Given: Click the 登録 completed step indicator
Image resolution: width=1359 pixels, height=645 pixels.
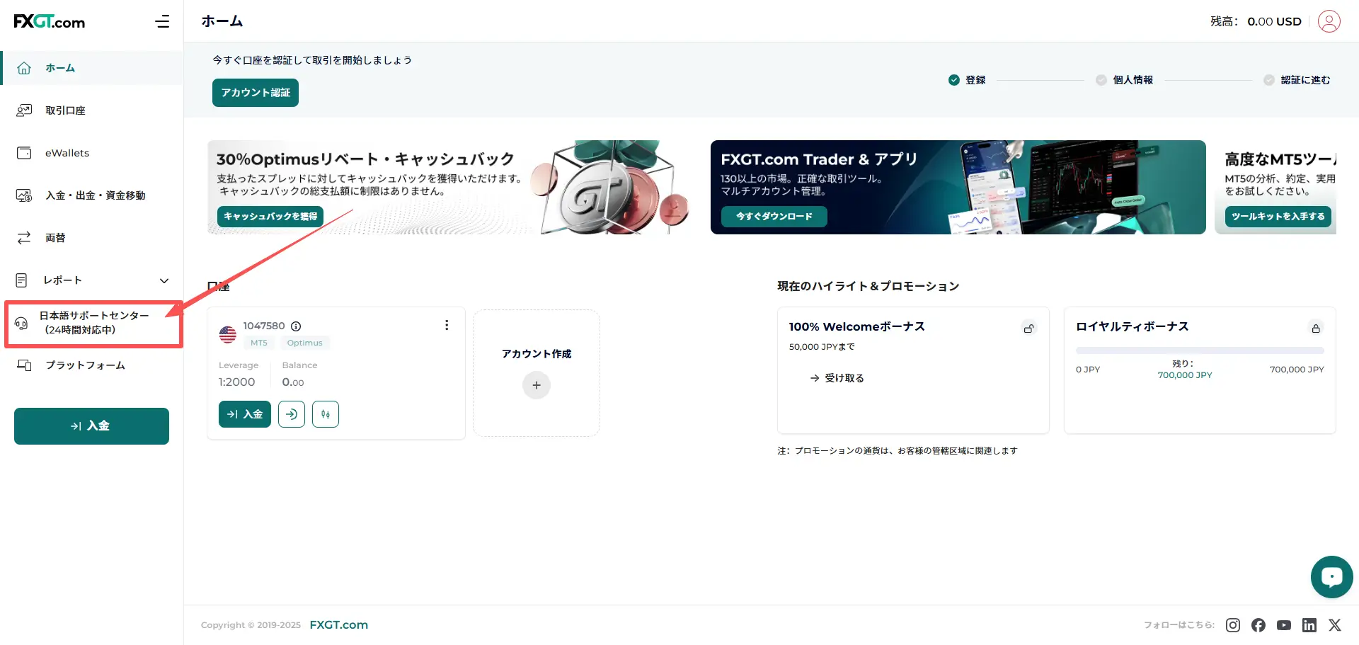Looking at the screenshot, I should (967, 80).
